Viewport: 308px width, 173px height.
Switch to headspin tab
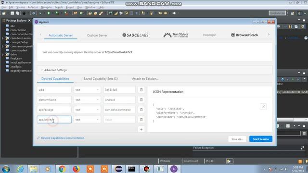[x=210, y=35]
